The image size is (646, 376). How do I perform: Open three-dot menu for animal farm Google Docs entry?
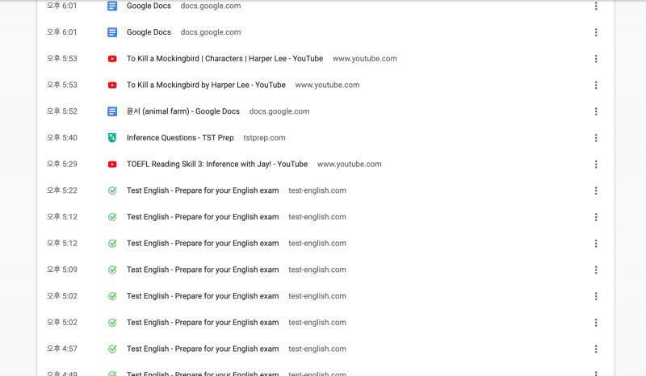(x=596, y=111)
